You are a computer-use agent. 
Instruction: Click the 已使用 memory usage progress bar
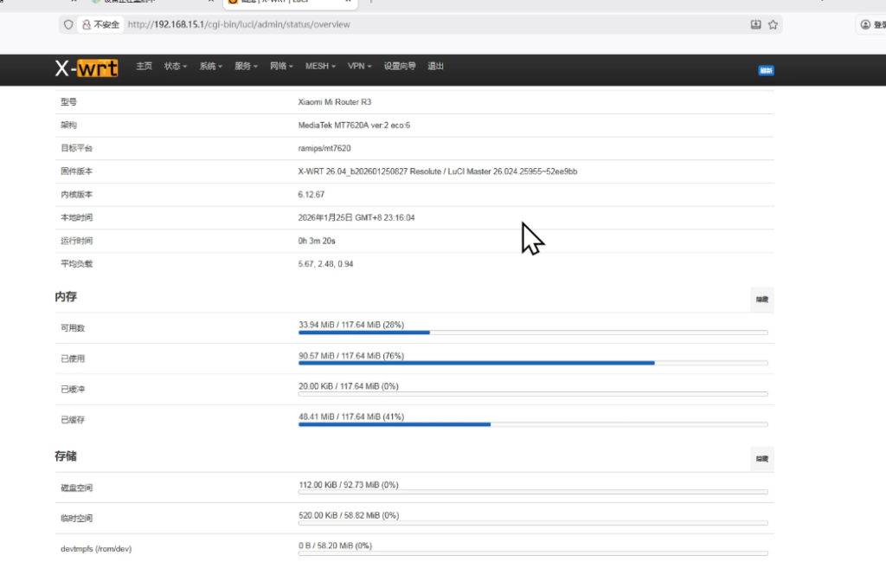click(x=531, y=363)
